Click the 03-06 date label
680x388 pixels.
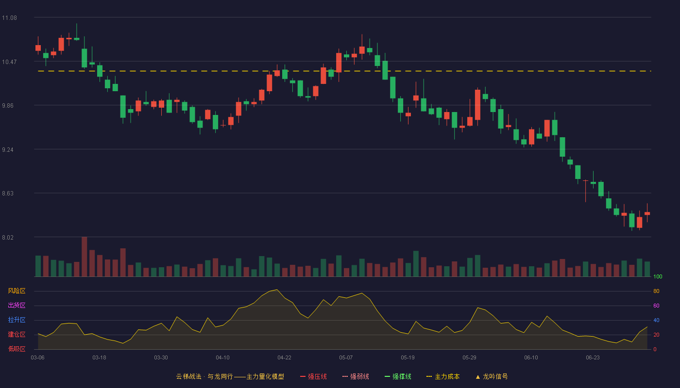click(37, 357)
